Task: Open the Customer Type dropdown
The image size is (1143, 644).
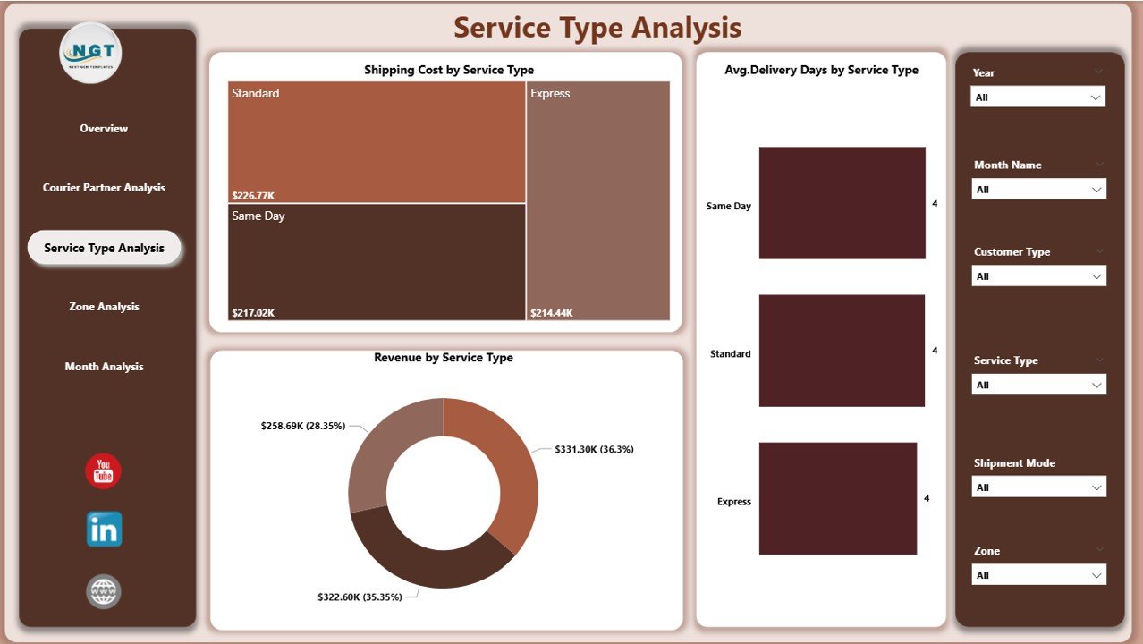Action: click(1037, 276)
